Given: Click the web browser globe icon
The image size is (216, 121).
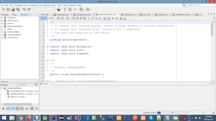Looking at the screenshot, I should tap(59, 9).
